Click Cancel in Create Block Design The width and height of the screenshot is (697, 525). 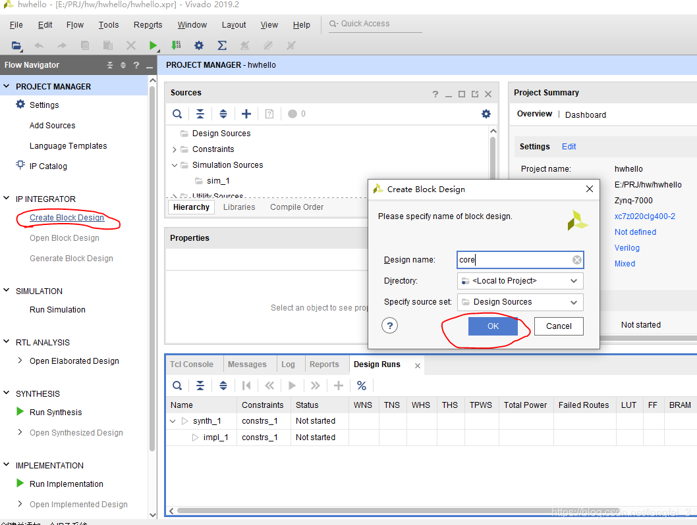(x=559, y=326)
